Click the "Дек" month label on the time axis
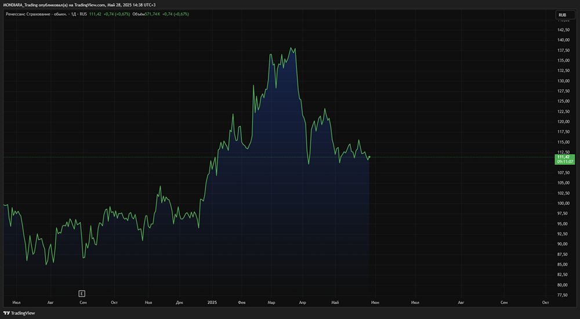Image resolution: width=580 pixels, height=319 pixels. [x=179, y=302]
